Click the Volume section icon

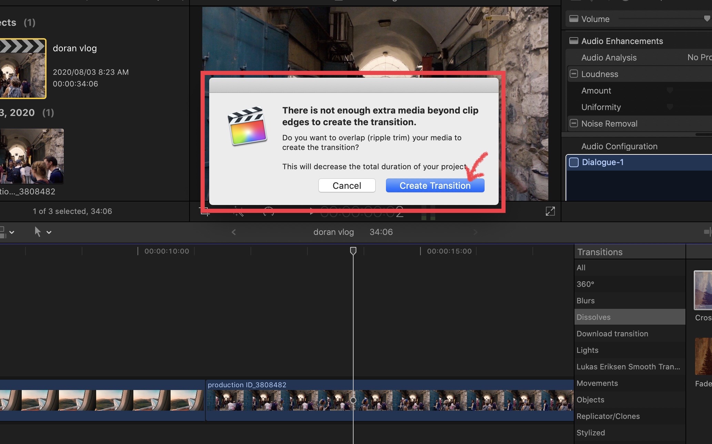point(573,19)
